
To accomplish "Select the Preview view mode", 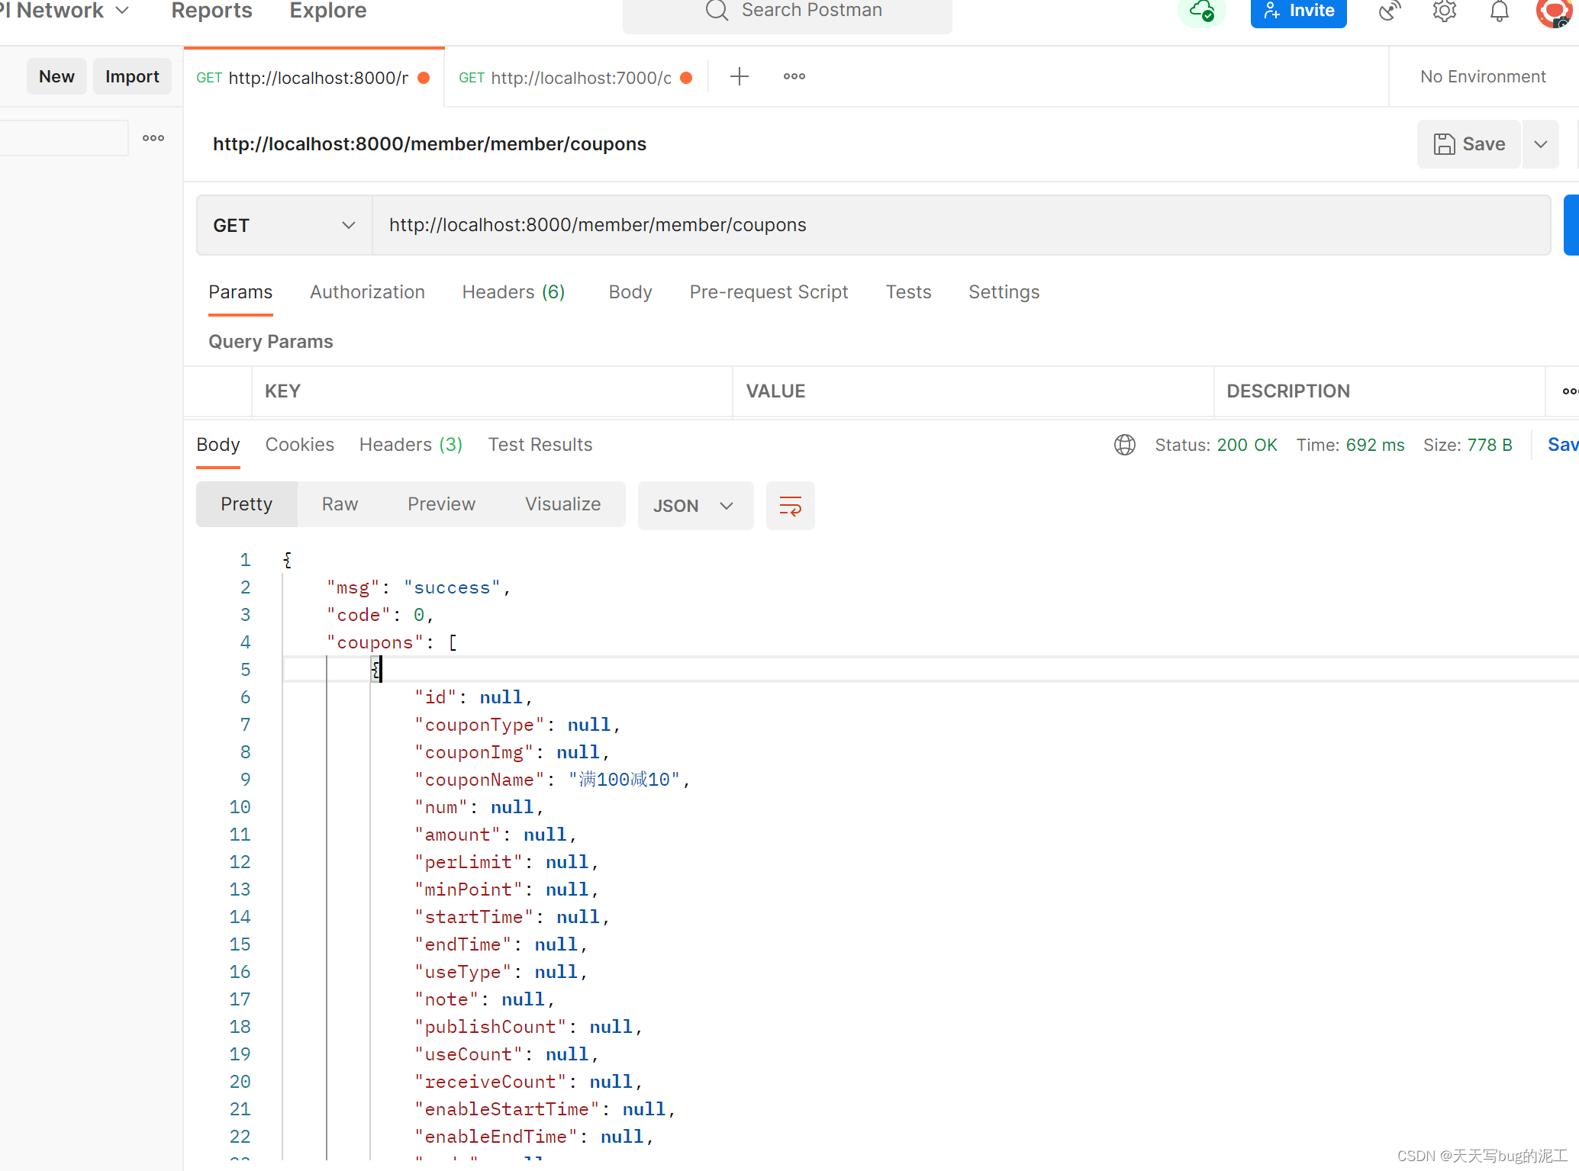I will pyautogui.click(x=441, y=504).
